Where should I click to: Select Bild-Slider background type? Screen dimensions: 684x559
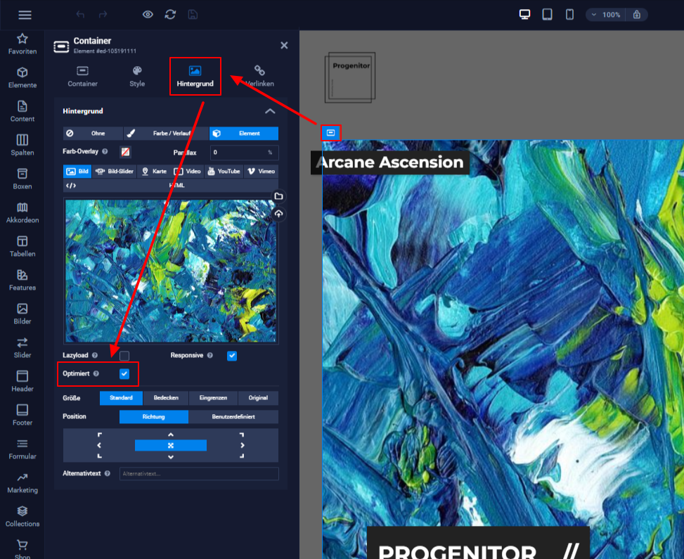(x=115, y=172)
